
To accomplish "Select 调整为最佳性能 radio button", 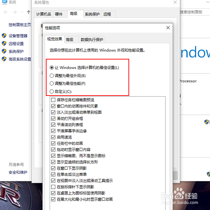I will (52, 83).
